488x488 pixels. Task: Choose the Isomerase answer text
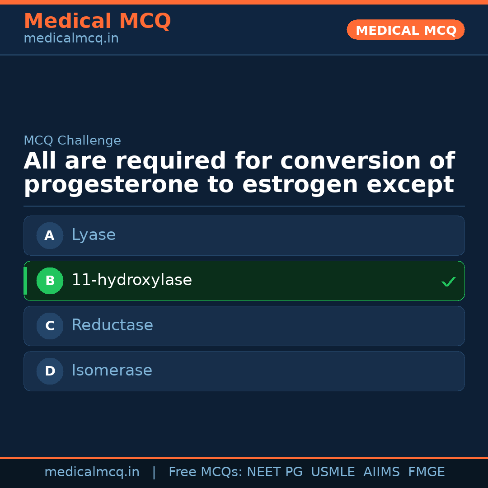point(112,371)
